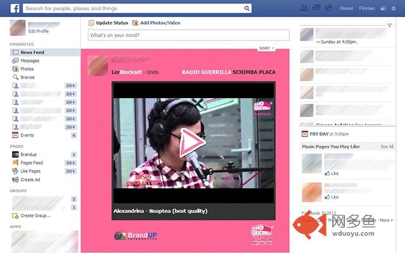
Task: Go to Home in the top bar
Action: click(346, 8)
